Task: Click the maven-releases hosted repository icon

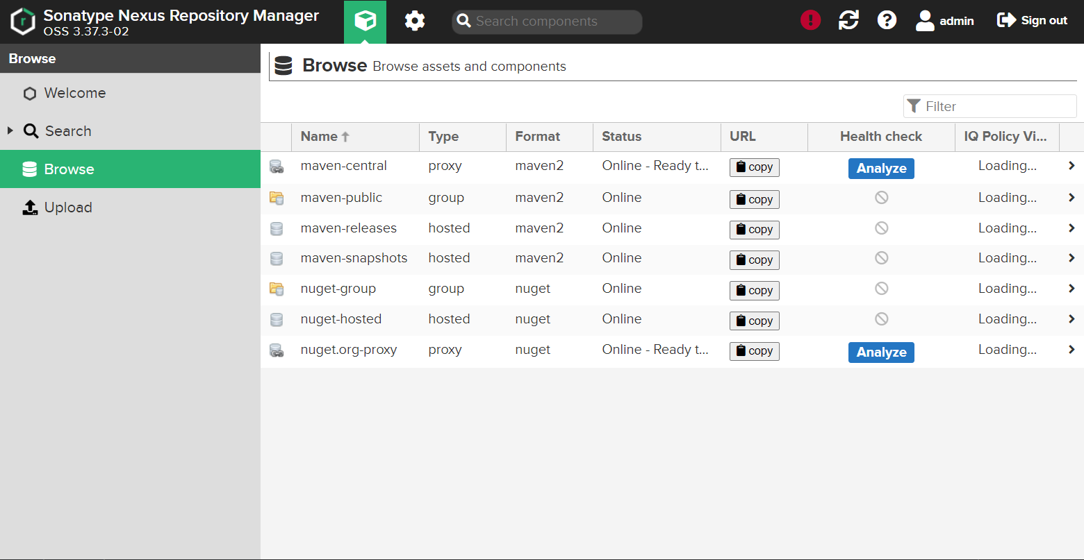Action: pos(277,228)
